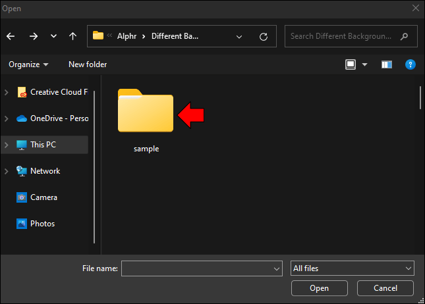Click New folder

[88, 64]
